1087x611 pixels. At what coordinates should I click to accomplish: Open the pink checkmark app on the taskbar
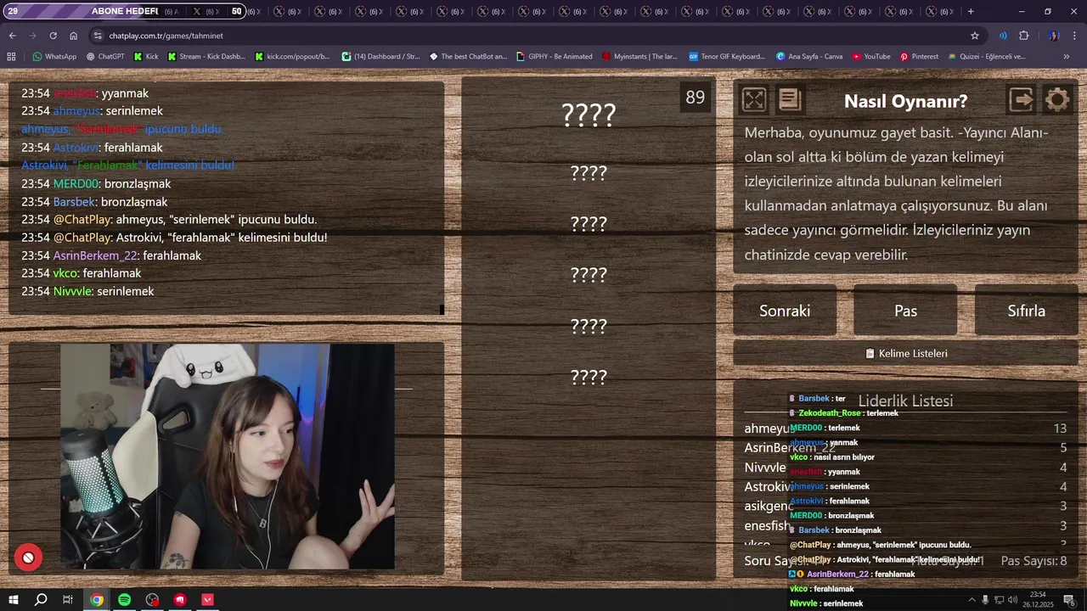208,600
